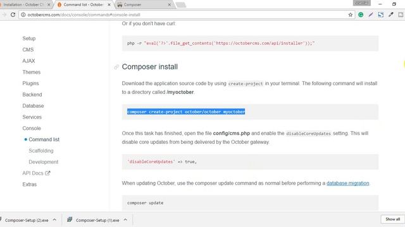Click the anchor link icon beside Composer install
This screenshot has width=405, height=227.
(116, 67)
